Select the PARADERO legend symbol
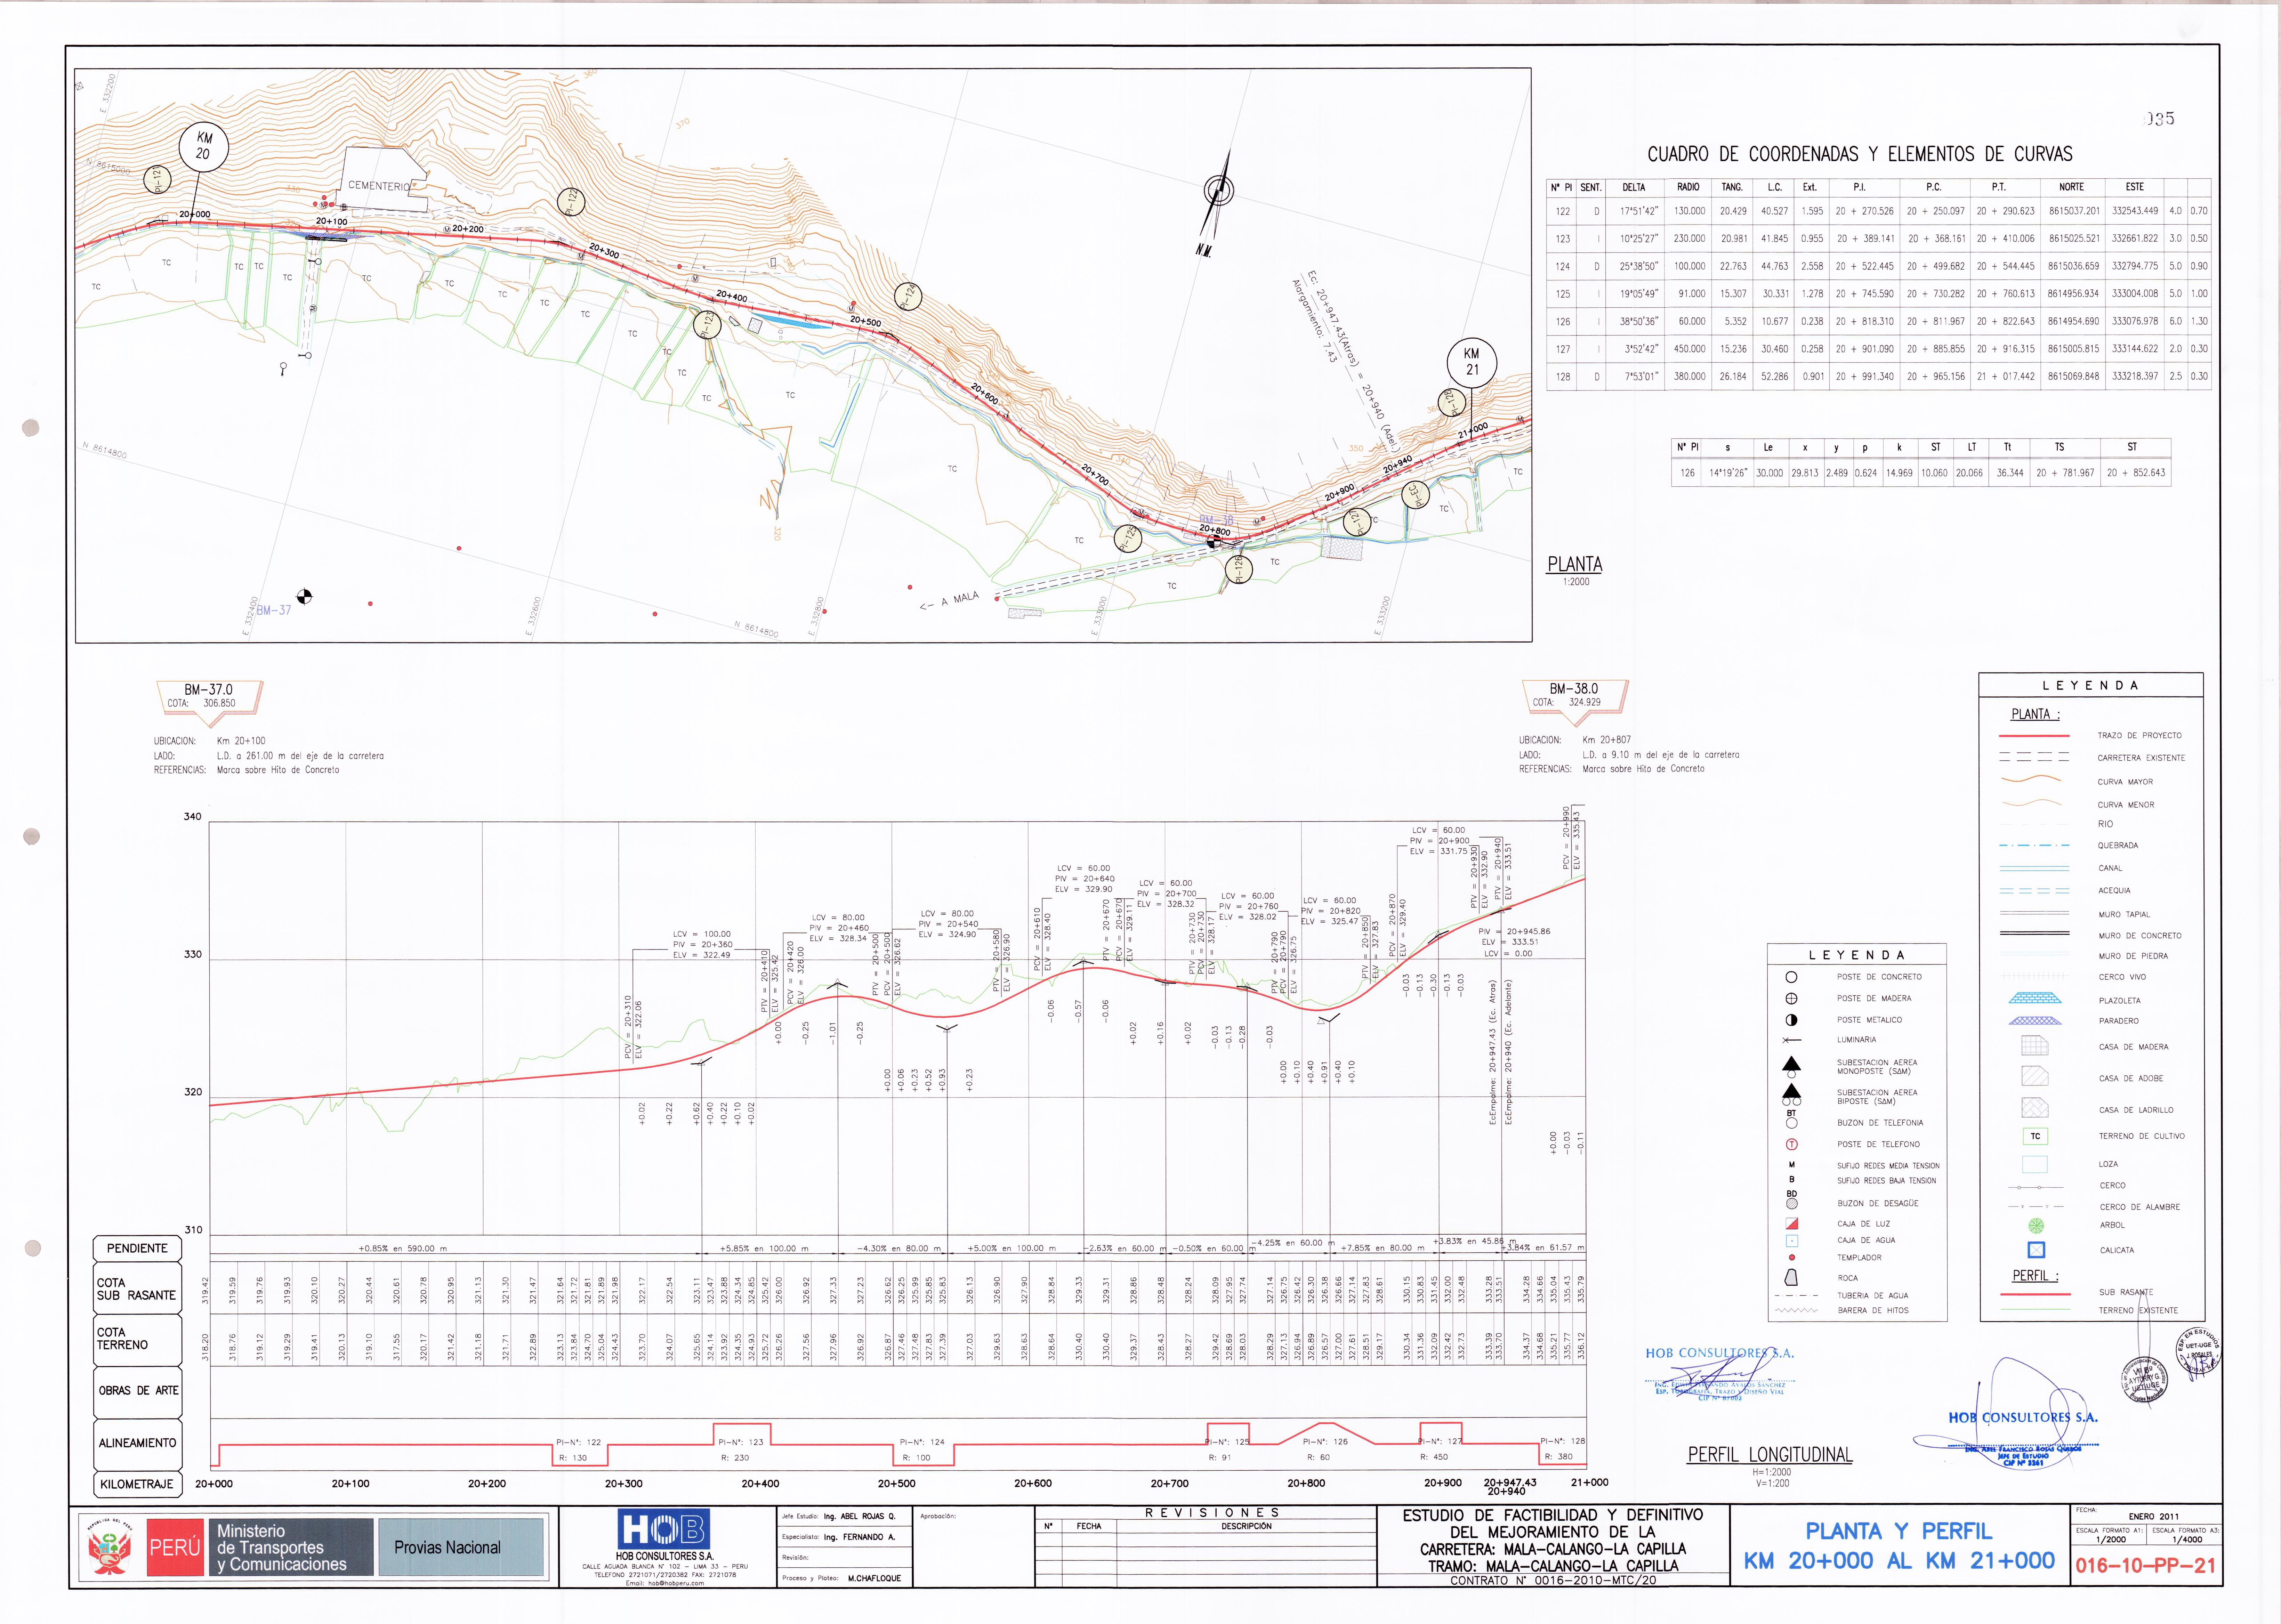The image size is (2281, 1624). coord(2035,1021)
